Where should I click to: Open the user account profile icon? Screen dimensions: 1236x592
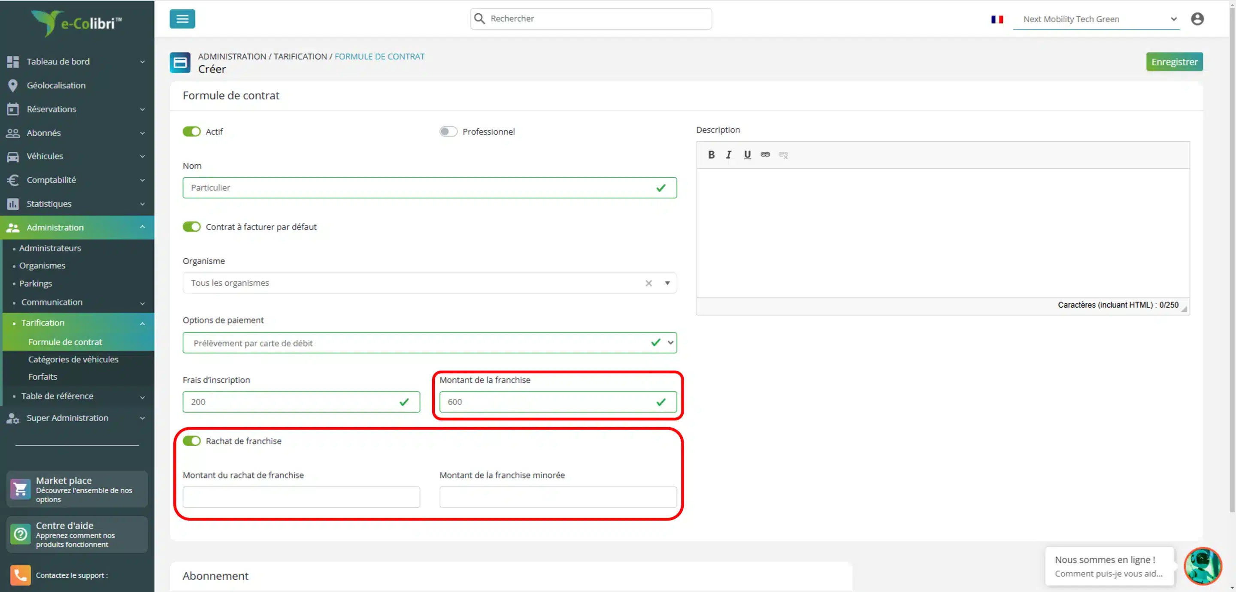click(x=1197, y=19)
